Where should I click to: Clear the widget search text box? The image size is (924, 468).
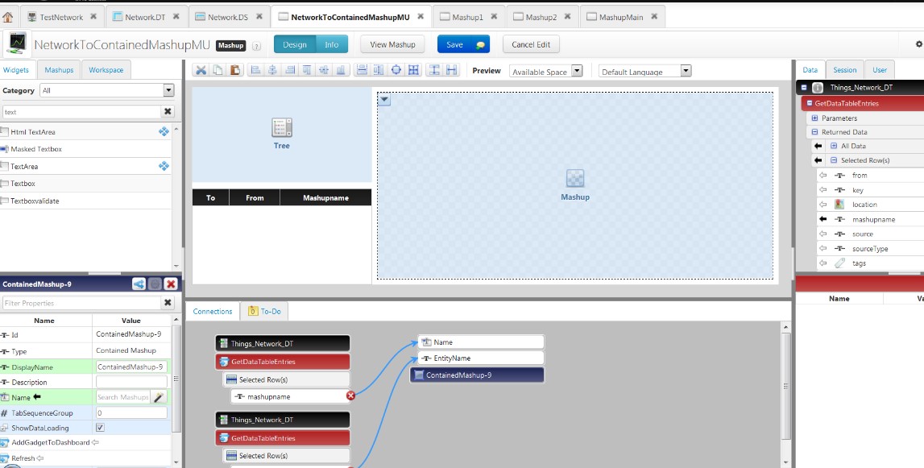click(x=168, y=112)
